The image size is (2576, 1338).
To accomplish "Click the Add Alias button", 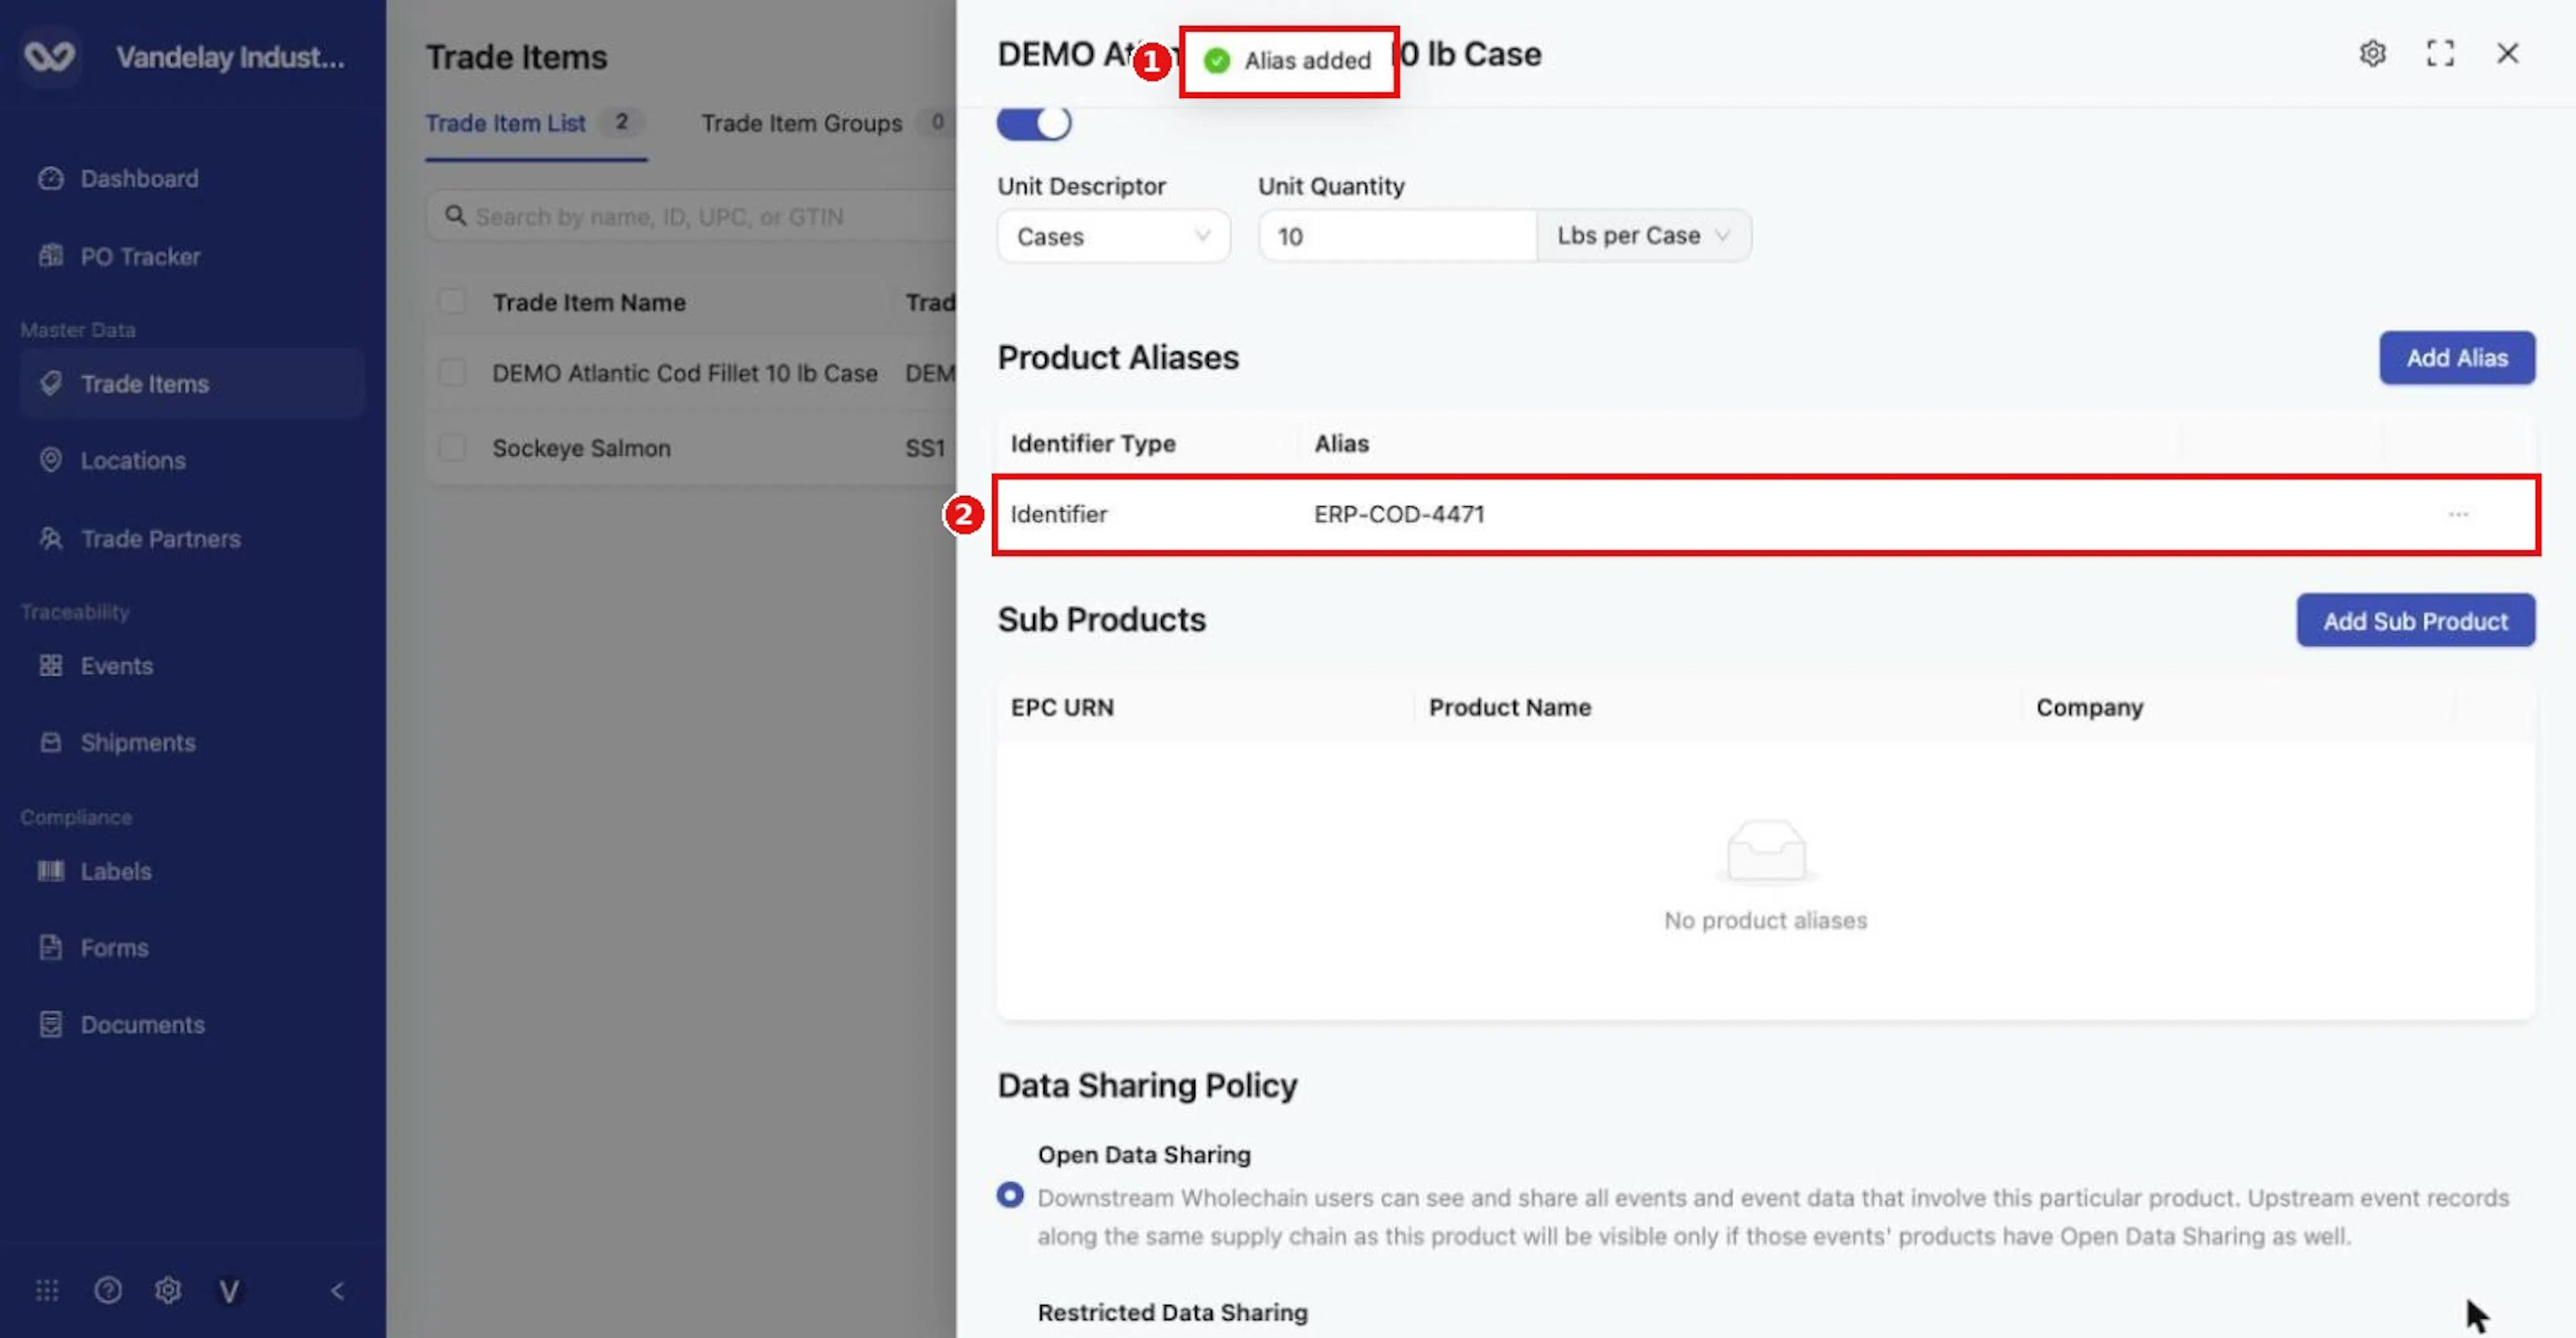I will [2456, 358].
